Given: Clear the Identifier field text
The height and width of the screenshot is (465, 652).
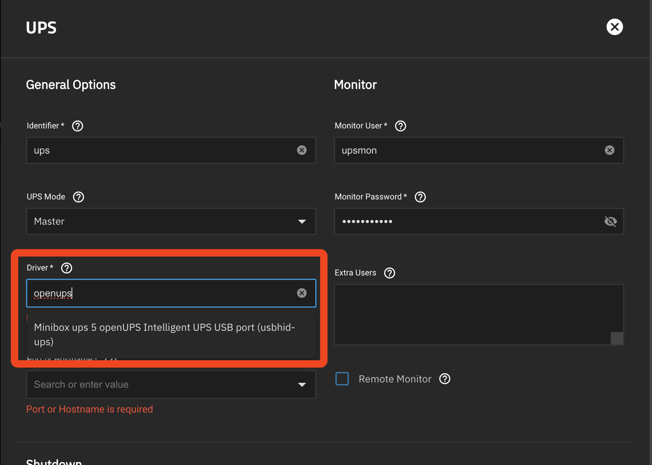Looking at the screenshot, I should coord(302,150).
